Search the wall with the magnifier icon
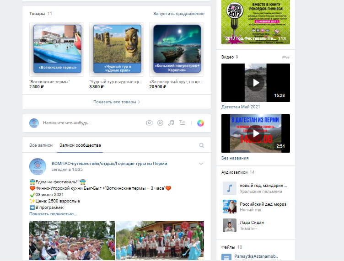344x261 pixels. tap(202, 145)
